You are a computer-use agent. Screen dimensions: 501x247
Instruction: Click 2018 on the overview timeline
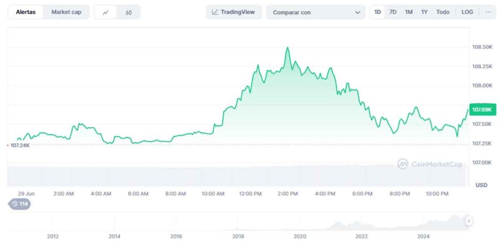coord(238,236)
